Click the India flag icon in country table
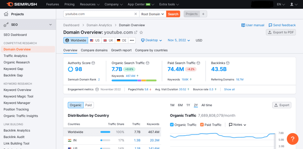This screenshot has height=149, width=303. [70, 140]
